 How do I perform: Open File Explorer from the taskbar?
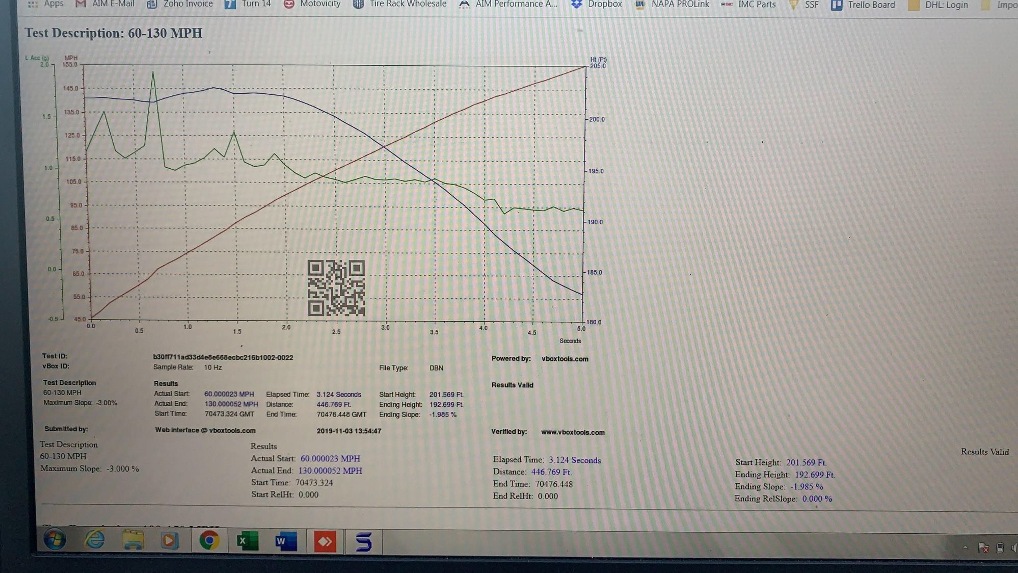pyautogui.click(x=133, y=540)
